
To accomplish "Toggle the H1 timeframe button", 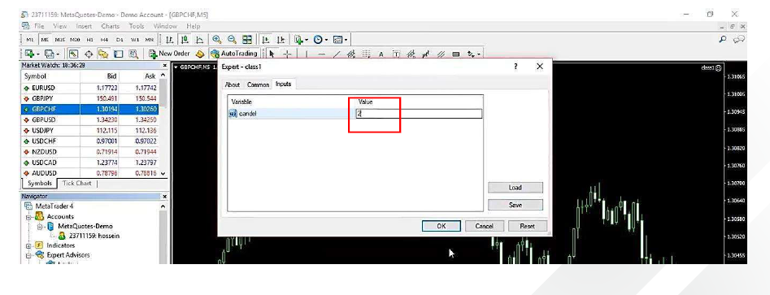I will [x=90, y=40].
